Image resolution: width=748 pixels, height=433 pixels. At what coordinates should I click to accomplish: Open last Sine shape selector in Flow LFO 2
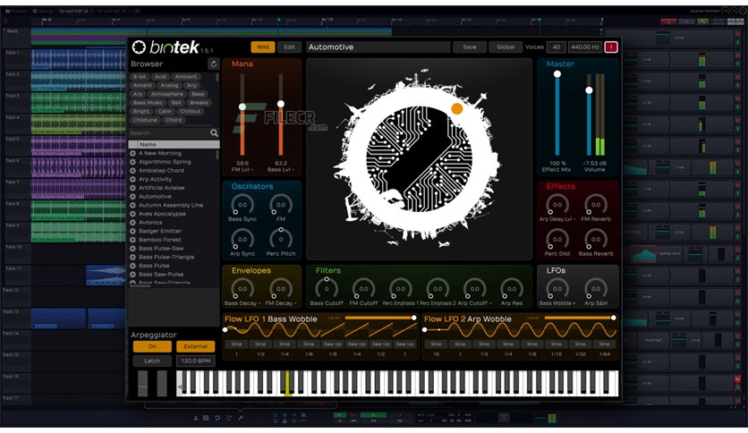tap(604, 344)
